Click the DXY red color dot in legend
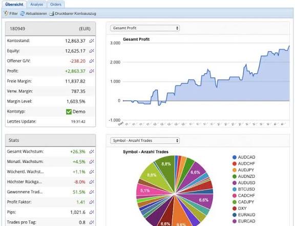Image resolution: width=295 pixels, height=226 pixels. pos(235,209)
